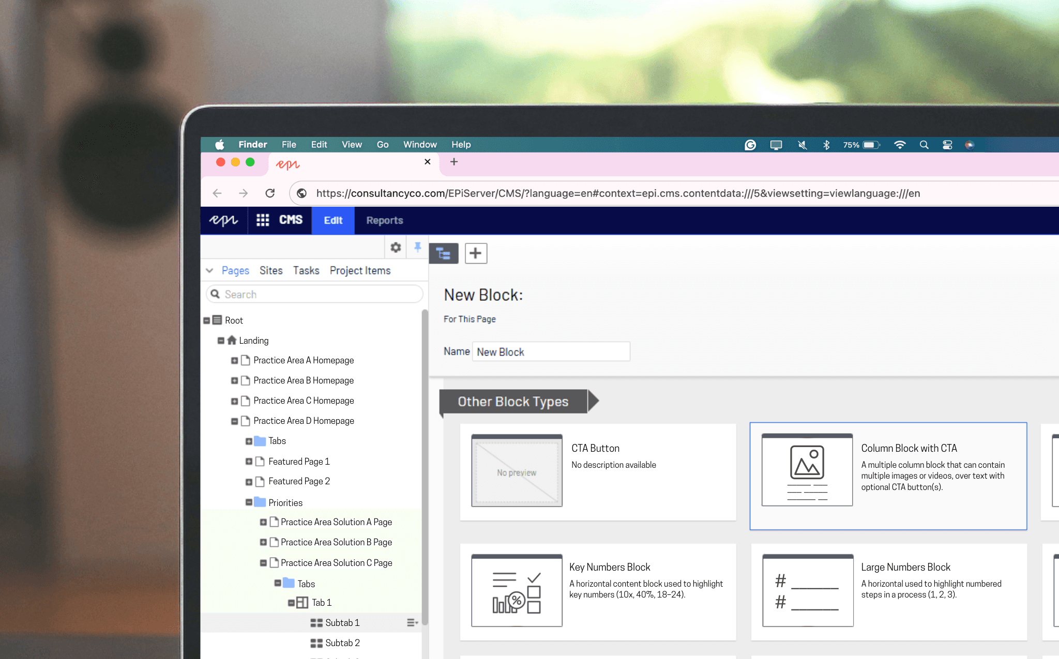Screen dimensions: 1059x659
Task: Switch to the Pages tab
Action: click(235, 270)
